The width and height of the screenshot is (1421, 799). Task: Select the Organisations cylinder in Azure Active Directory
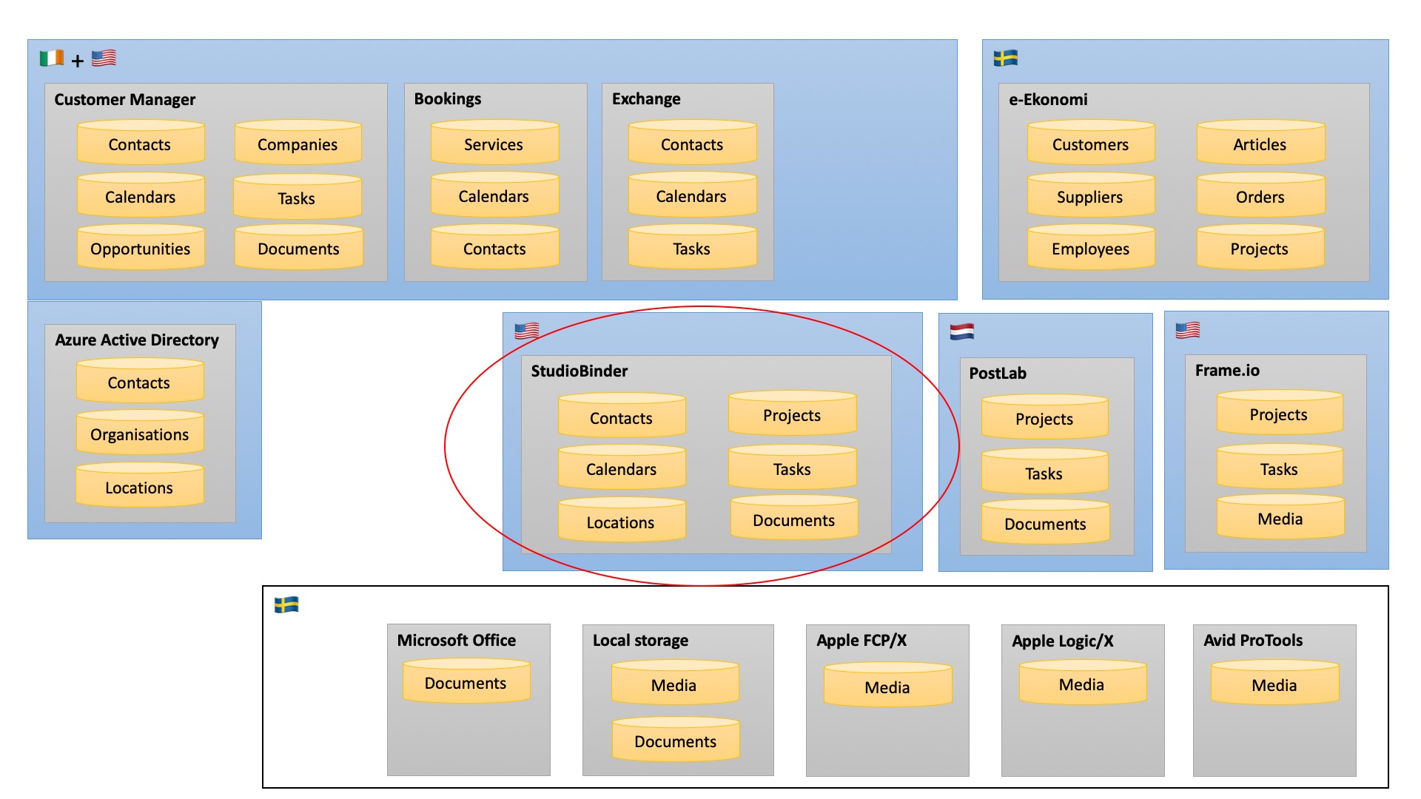tap(140, 432)
